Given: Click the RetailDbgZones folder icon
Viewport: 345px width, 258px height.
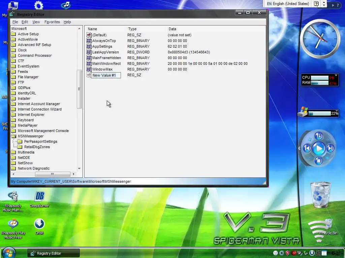Looking at the screenshot, I should coord(20,147).
